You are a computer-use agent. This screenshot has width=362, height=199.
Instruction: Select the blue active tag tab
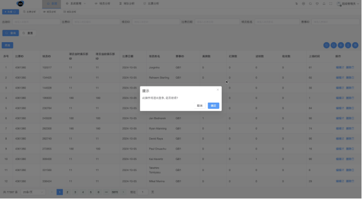tap(10, 11)
